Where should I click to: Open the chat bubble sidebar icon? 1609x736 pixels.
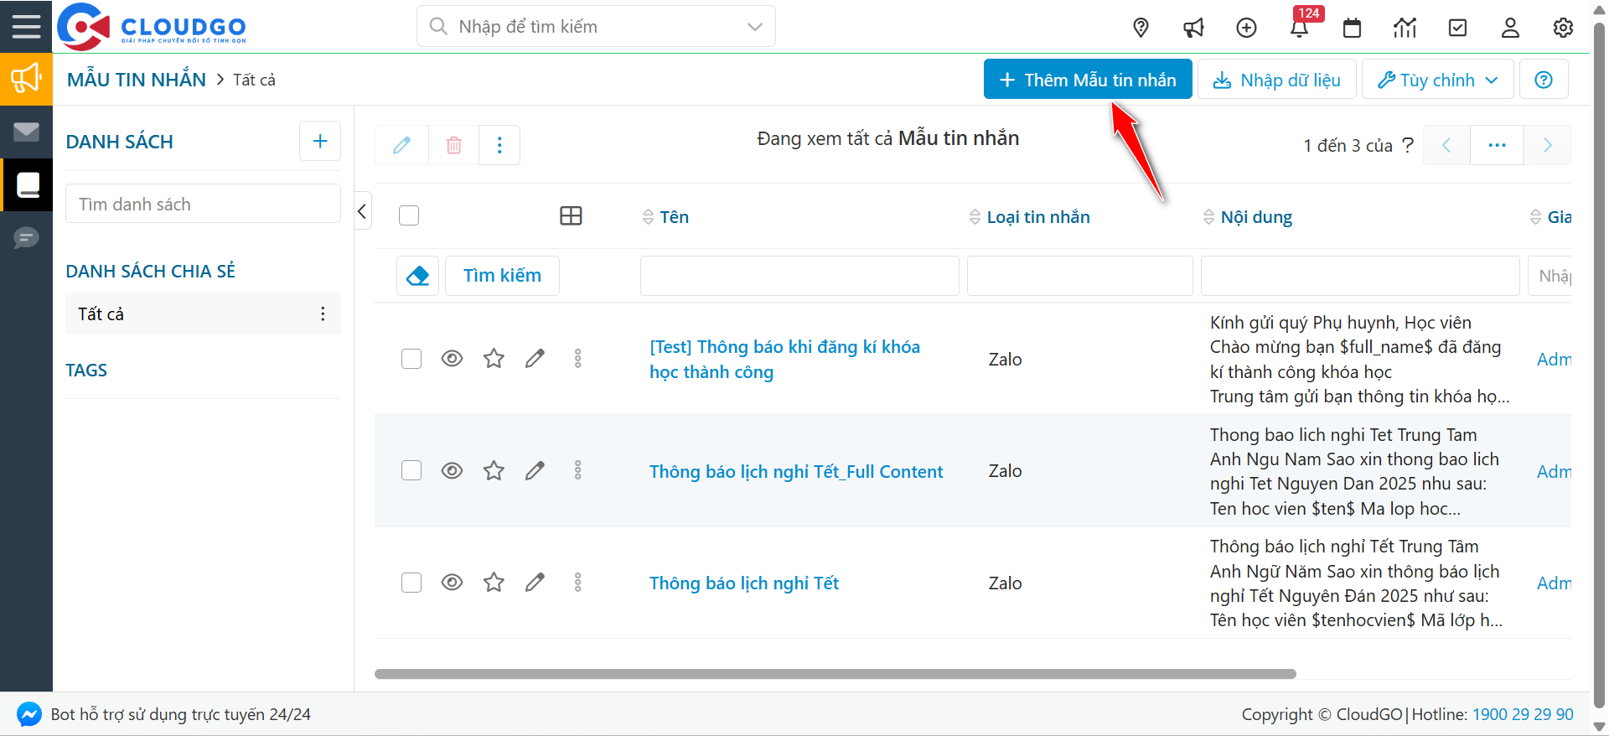tap(26, 238)
